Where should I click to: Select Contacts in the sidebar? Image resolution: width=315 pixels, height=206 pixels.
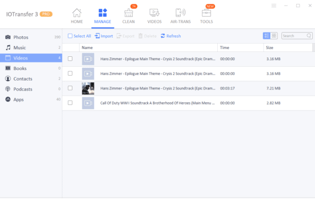(x=31, y=79)
